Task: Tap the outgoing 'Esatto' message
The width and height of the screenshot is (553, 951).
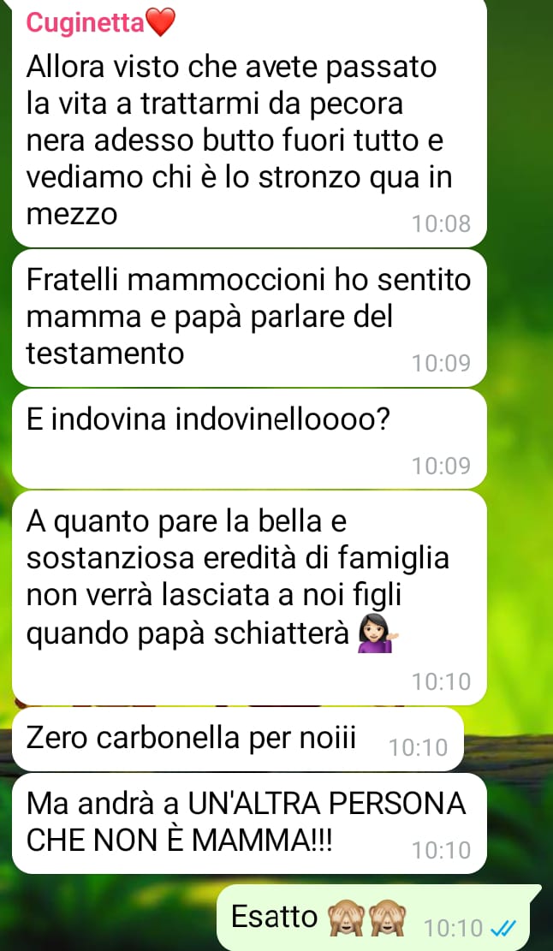Action: click(379, 918)
